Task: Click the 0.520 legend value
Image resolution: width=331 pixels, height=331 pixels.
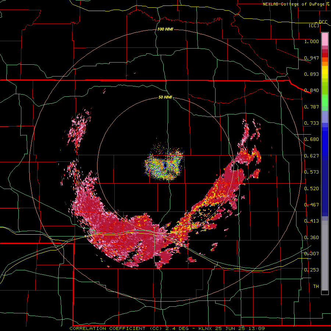Action: click(x=312, y=189)
